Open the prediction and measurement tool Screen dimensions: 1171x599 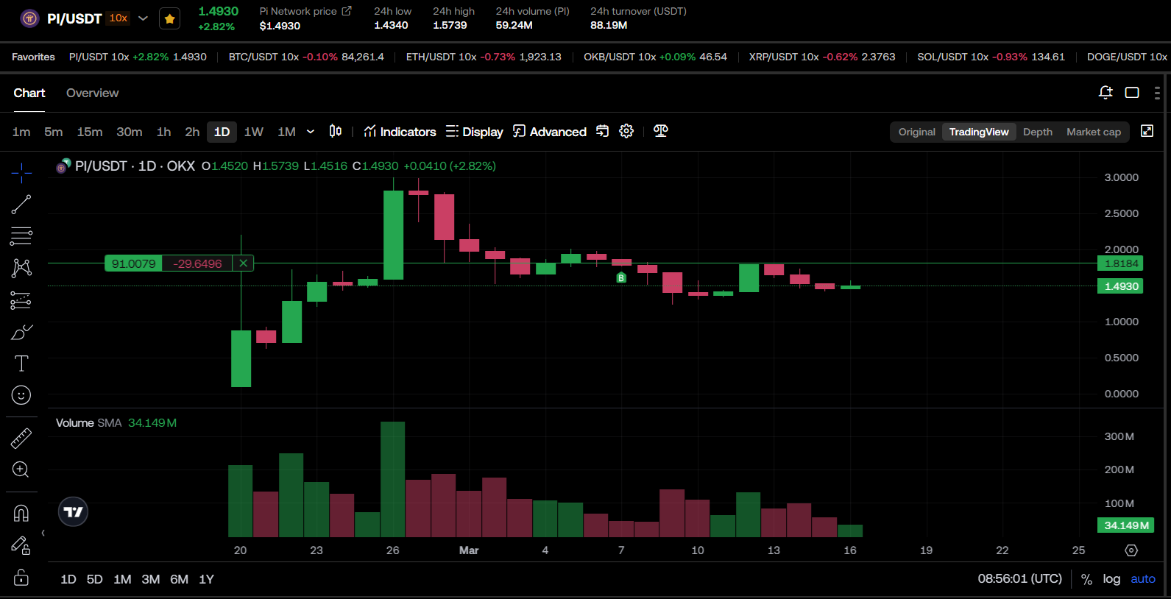[21, 300]
